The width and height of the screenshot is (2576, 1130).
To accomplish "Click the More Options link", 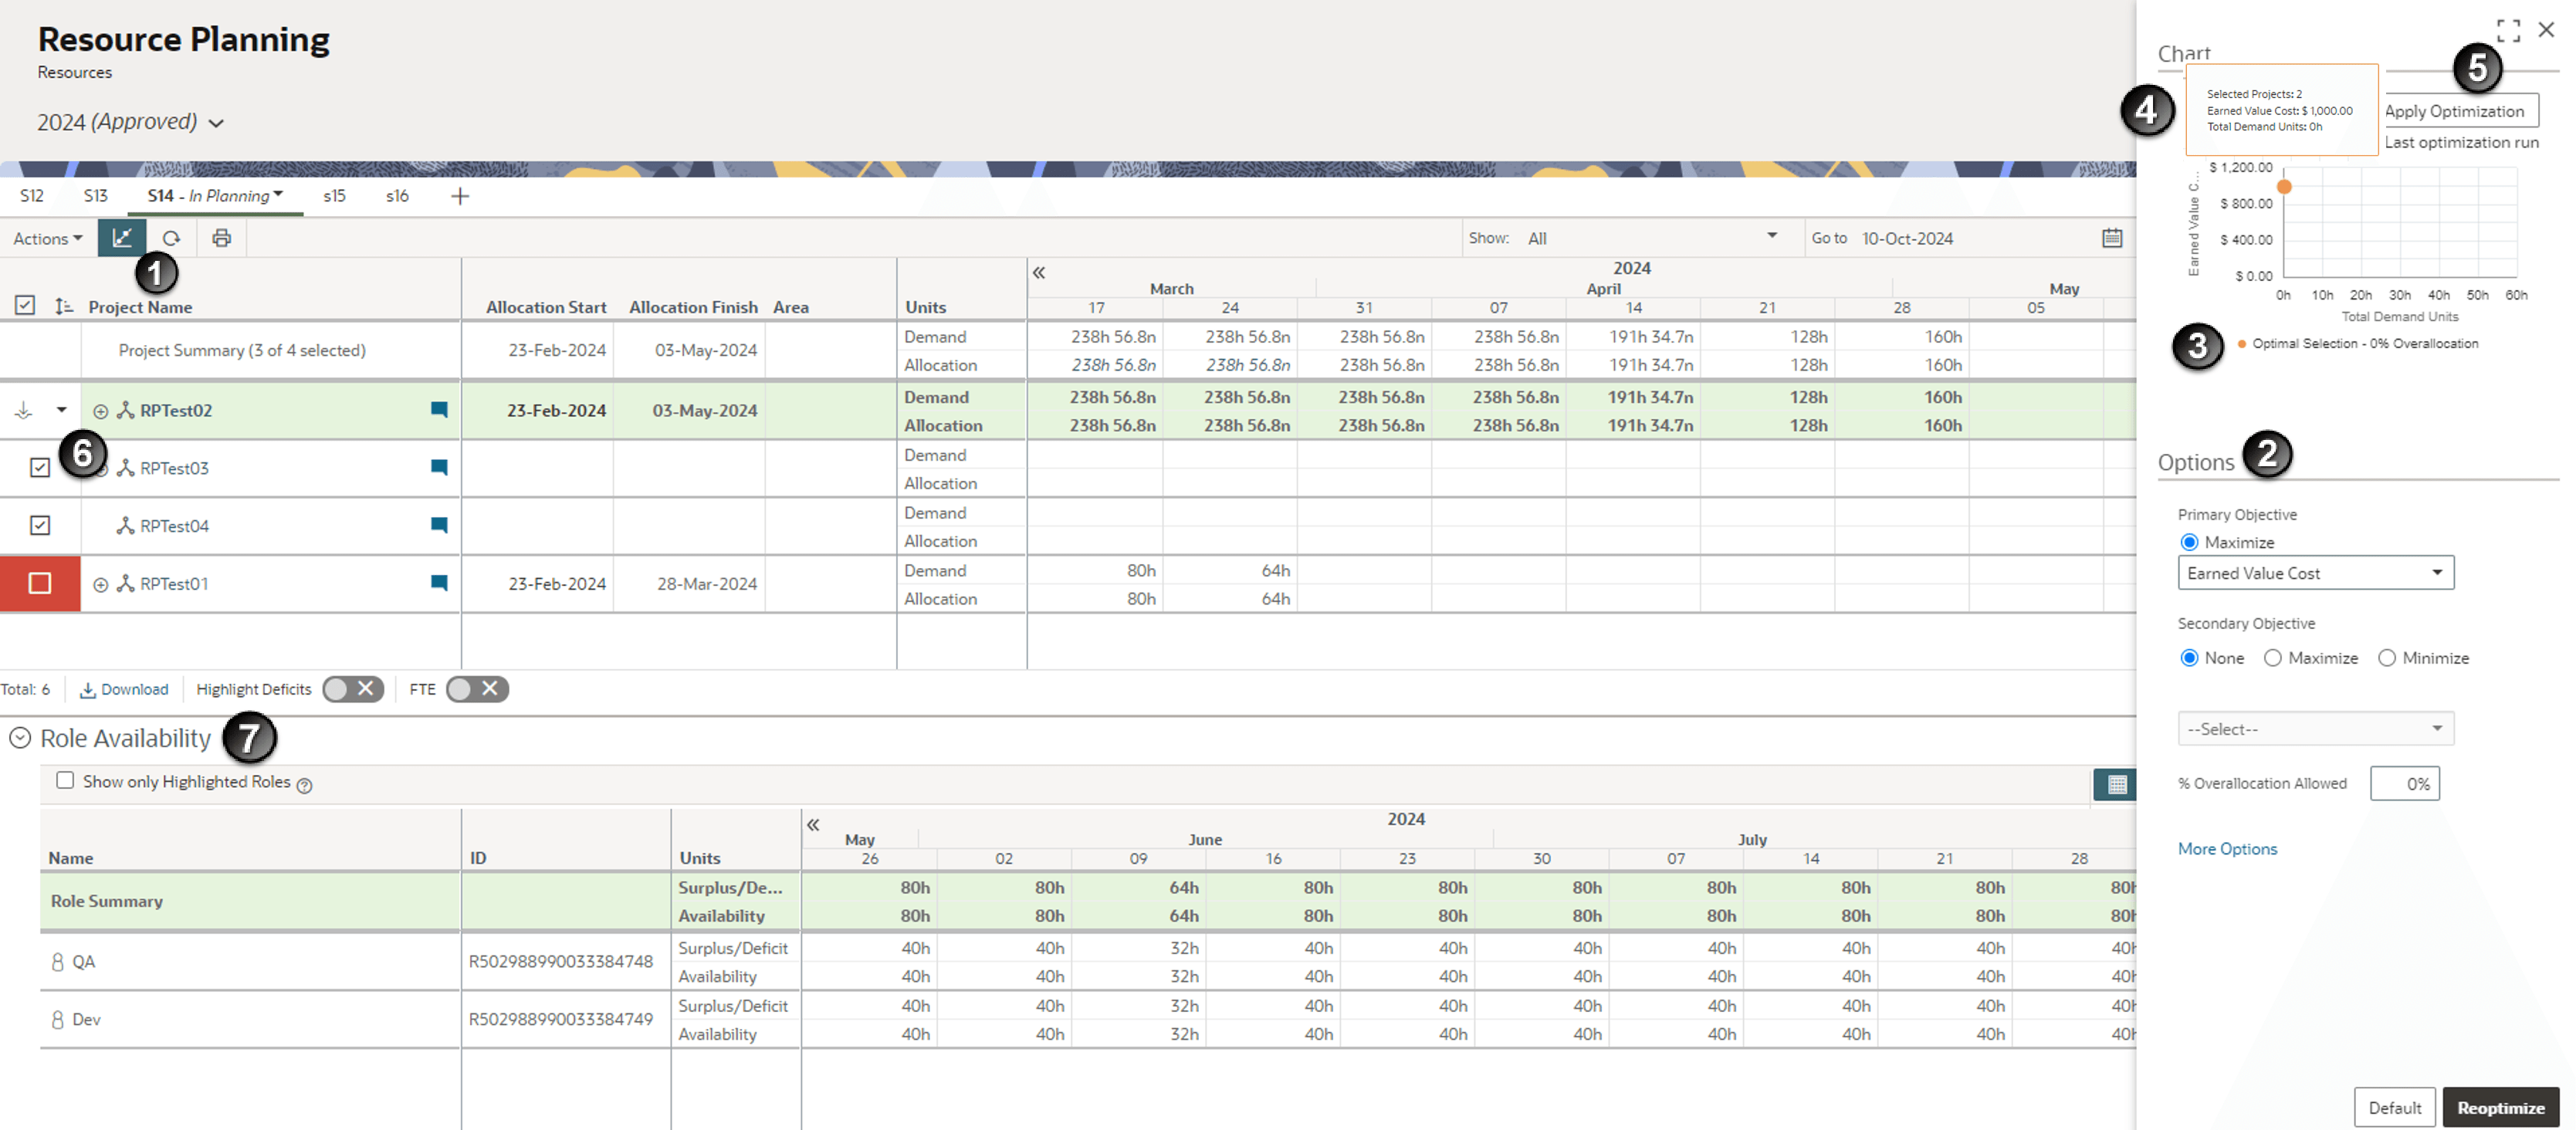I will click(2227, 849).
